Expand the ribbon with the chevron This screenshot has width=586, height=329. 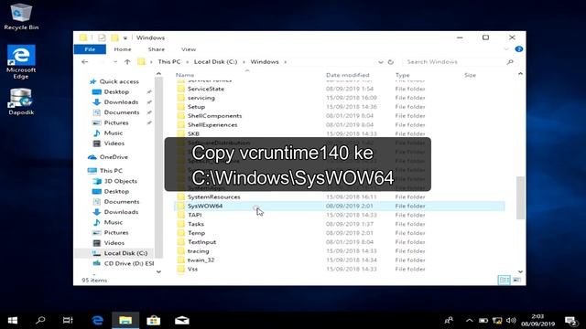506,49
